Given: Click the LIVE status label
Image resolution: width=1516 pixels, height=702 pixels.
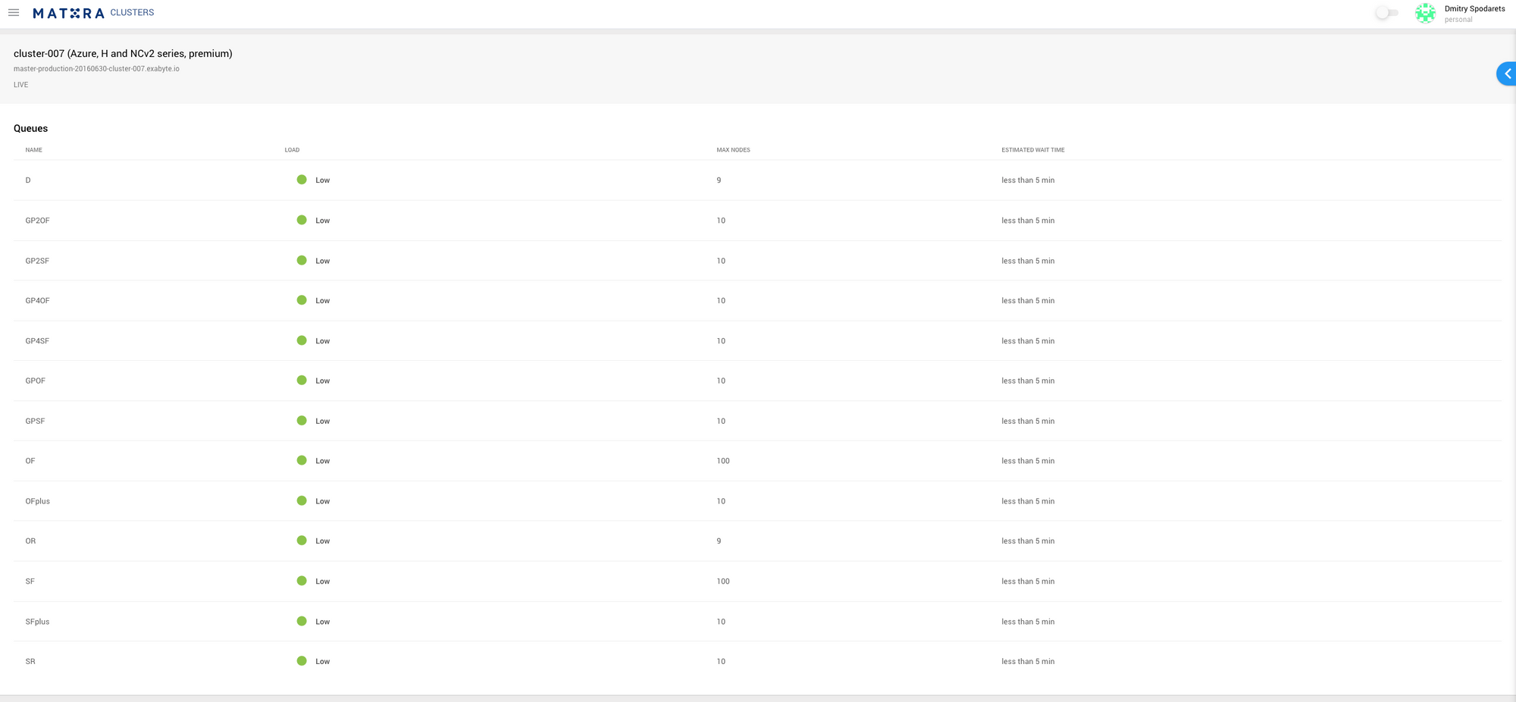Looking at the screenshot, I should pyautogui.click(x=21, y=85).
